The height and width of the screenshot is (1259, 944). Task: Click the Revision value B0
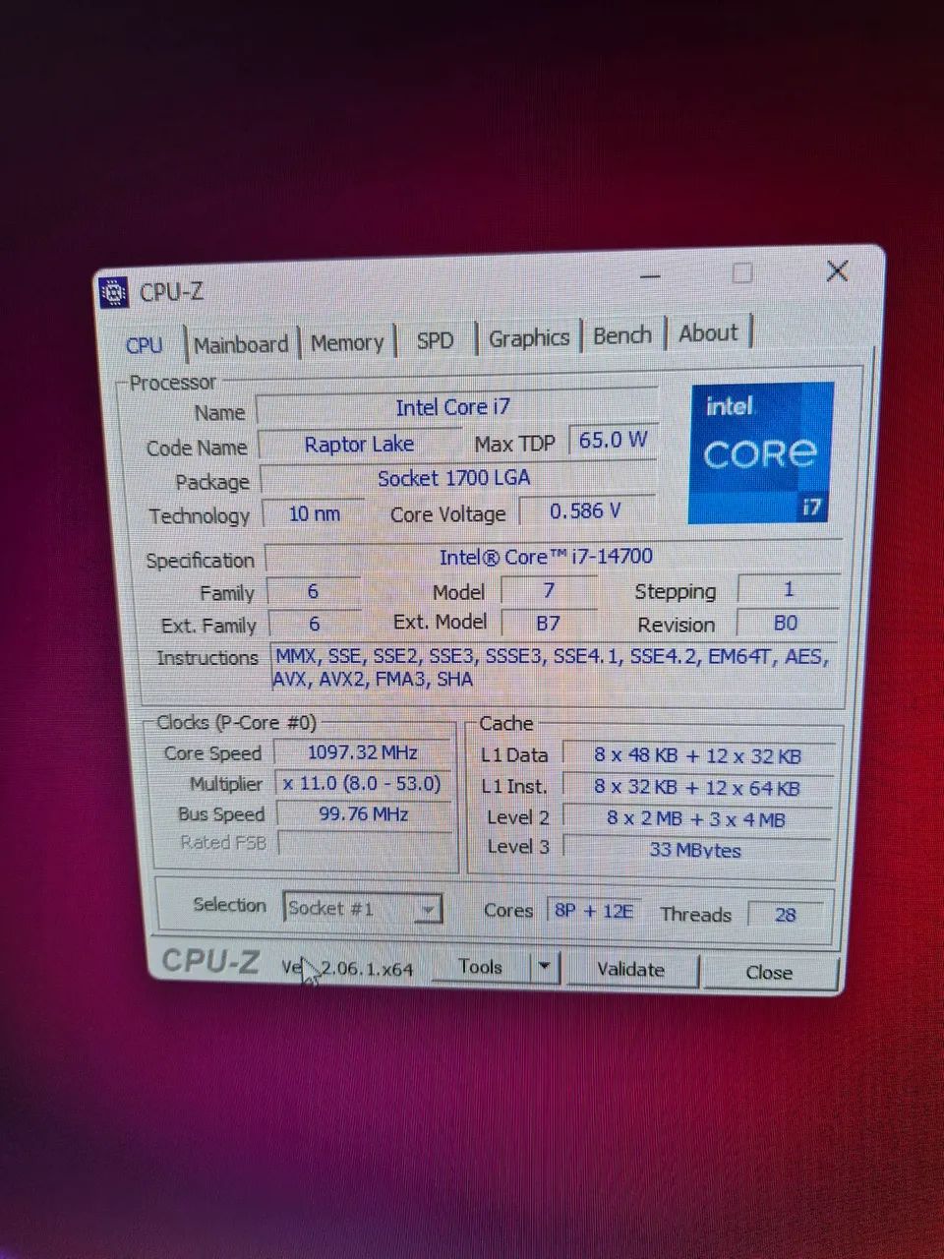pyautogui.click(x=787, y=623)
